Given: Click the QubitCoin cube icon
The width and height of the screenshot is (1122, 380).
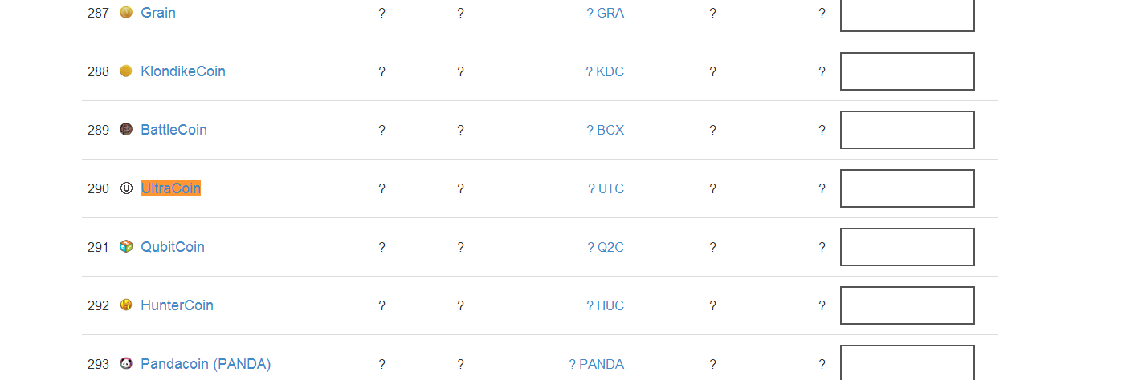Looking at the screenshot, I should [x=126, y=247].
